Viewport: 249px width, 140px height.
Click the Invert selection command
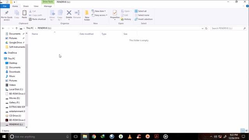[x=144, y=19]
